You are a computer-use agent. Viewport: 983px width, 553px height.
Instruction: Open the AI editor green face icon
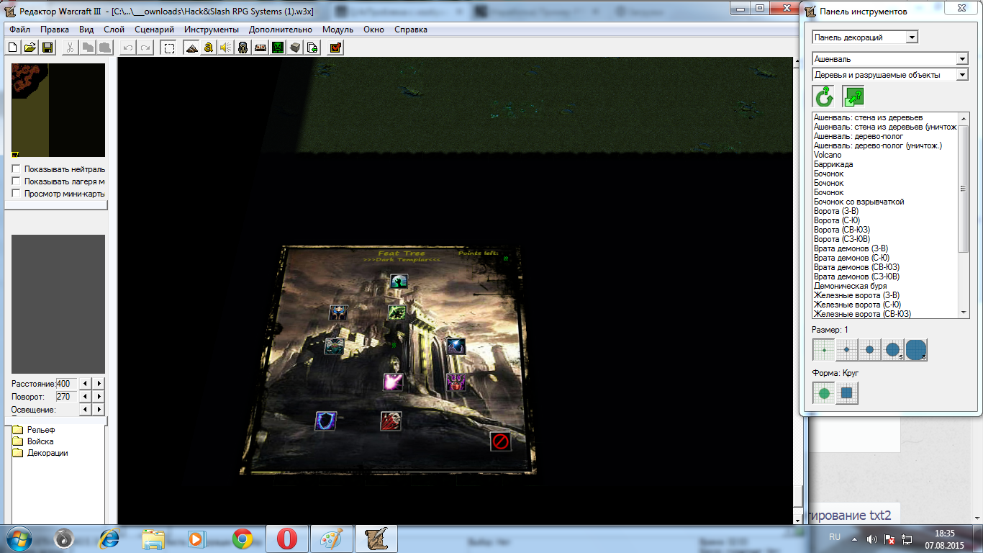click(277, 48)
